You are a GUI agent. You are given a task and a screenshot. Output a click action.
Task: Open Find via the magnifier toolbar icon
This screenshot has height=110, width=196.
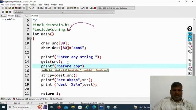38,8
